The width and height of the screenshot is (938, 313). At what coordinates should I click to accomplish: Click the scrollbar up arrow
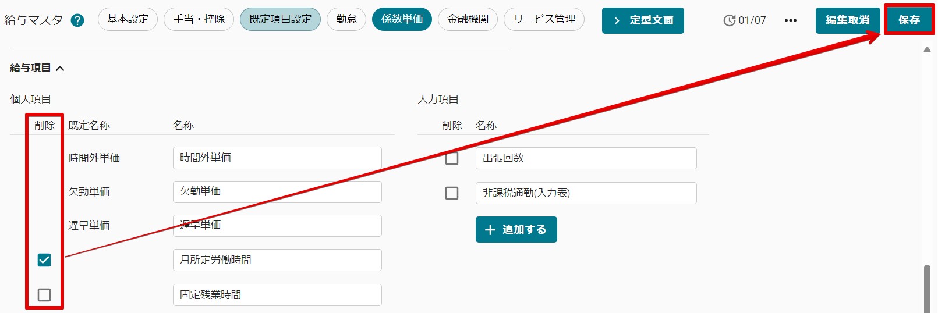pyautogui.click(x=927, y=50)
